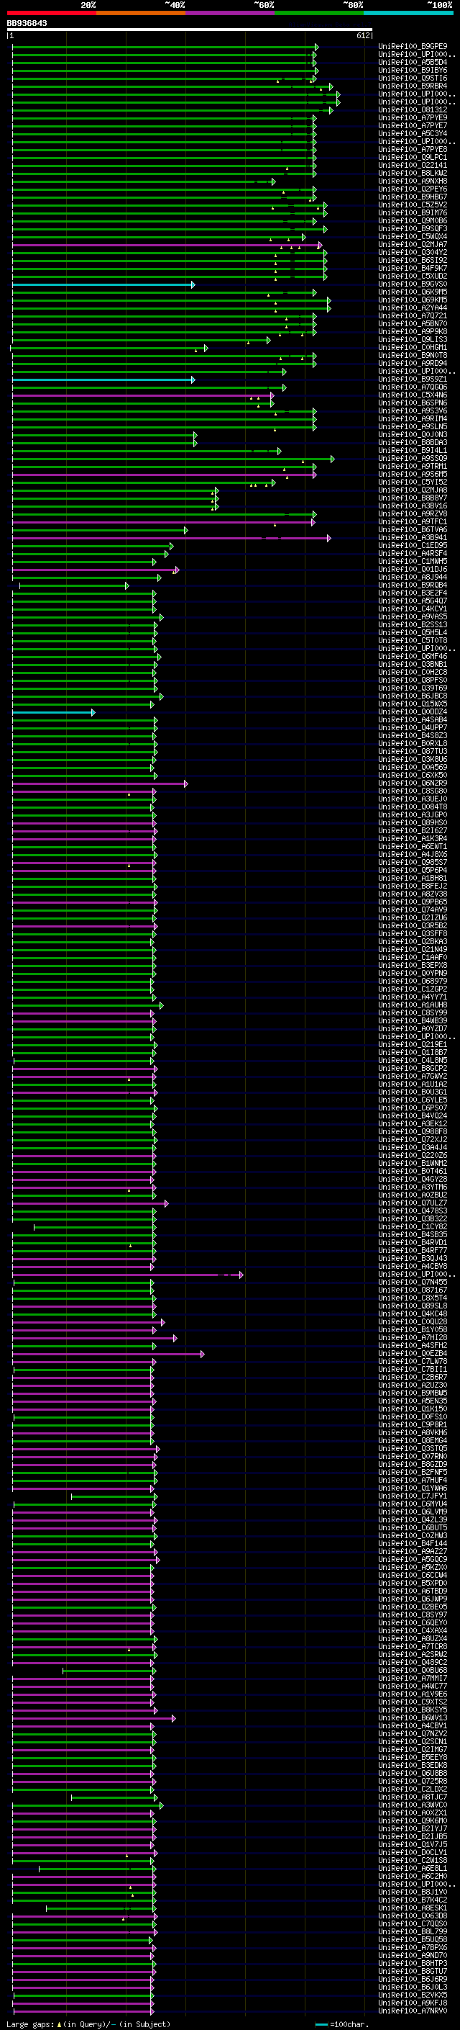460x2030 pixels.
Task: Select UniRef100_Q01DJ6 label
Action: pos(413,569)
